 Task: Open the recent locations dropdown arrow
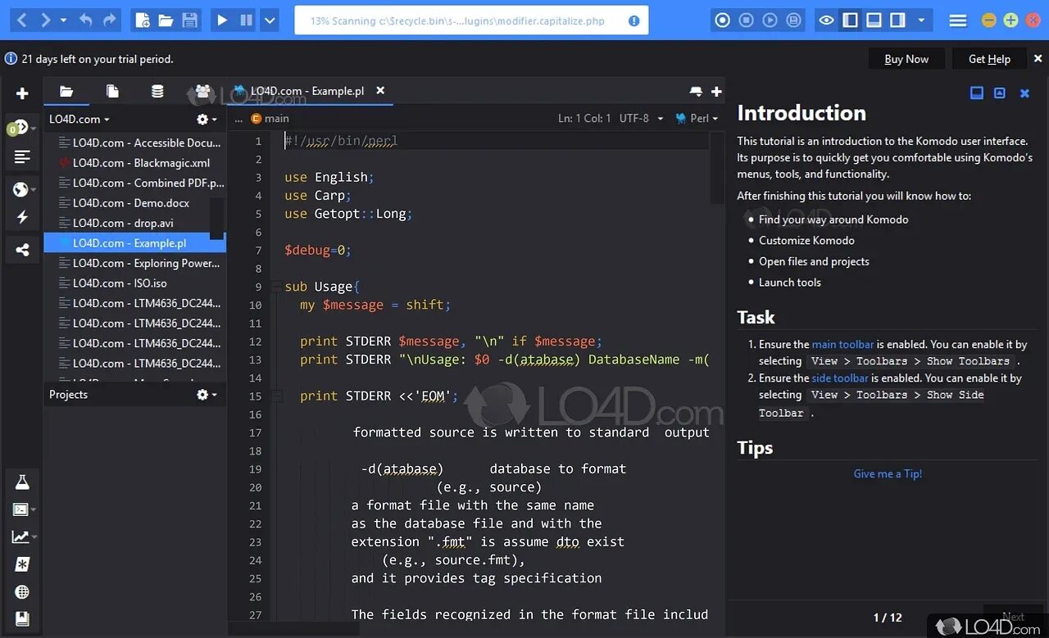point(63,20)
